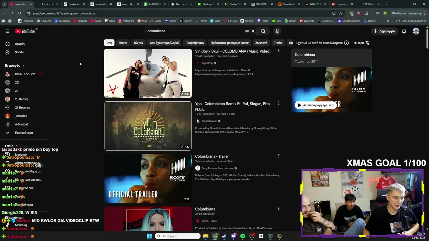Open Ypo Colombiano Remix thumbnail
Screen dimensions: 429x241
(148, 126)
